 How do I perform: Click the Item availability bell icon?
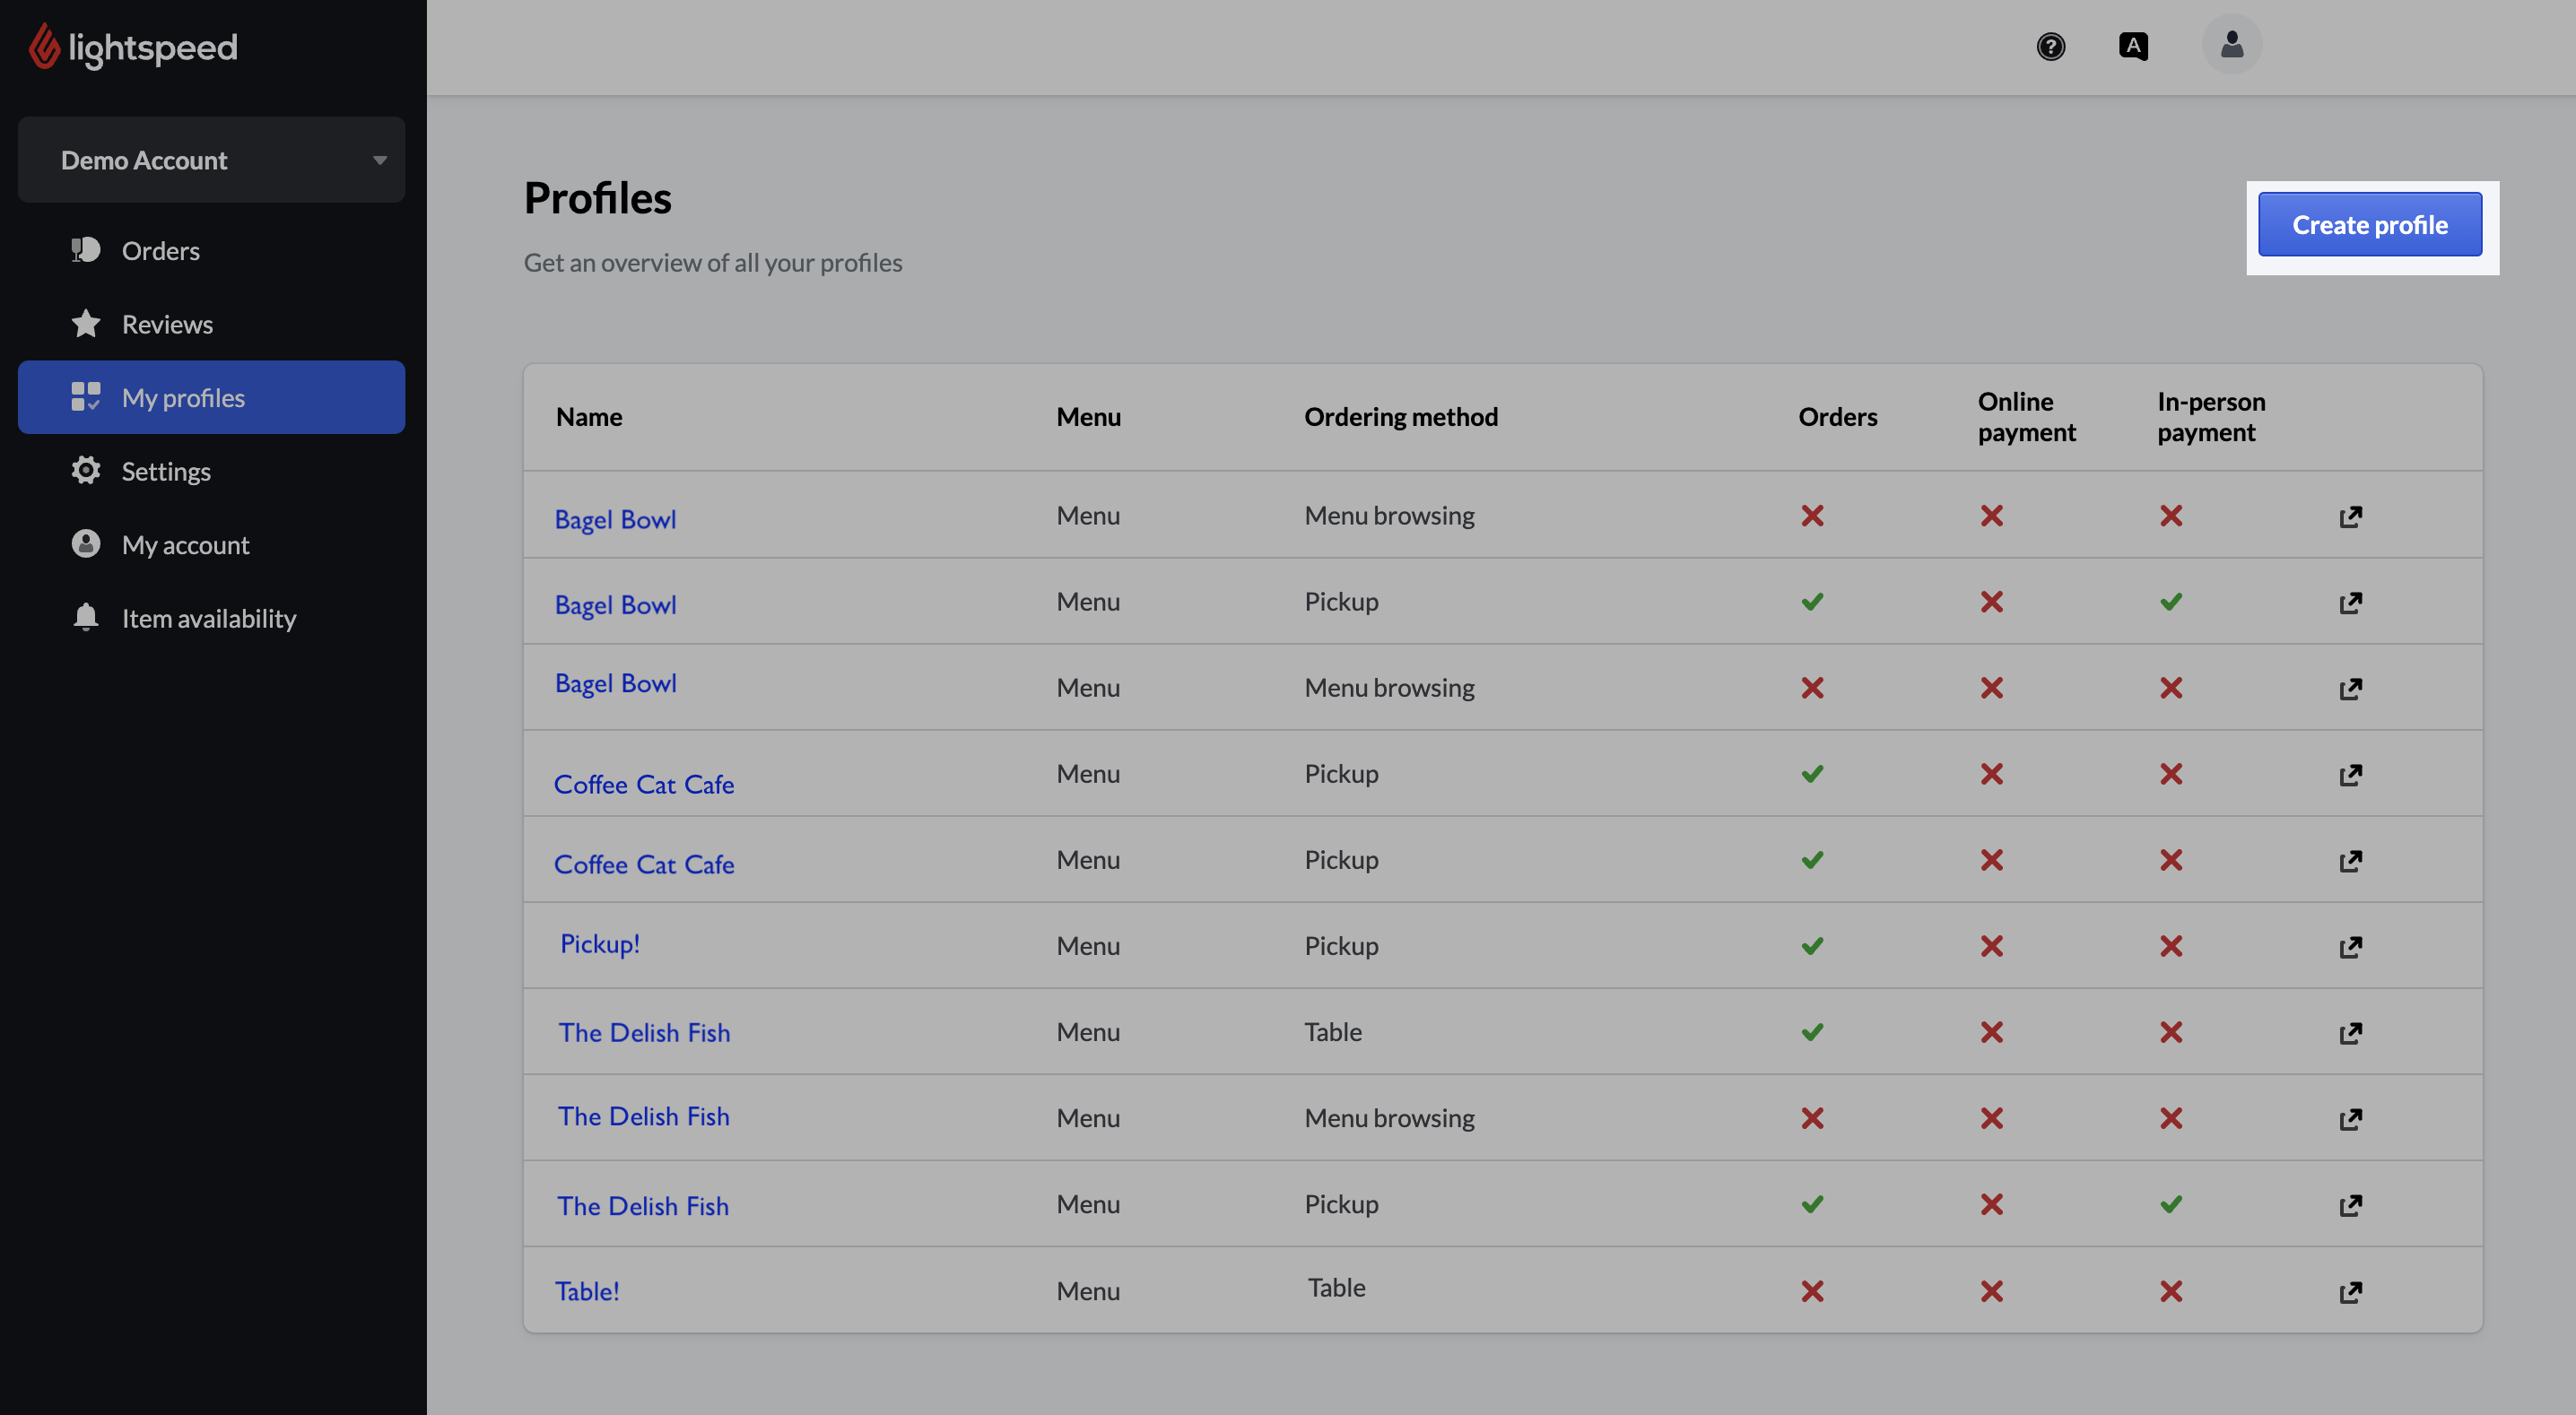(x=86, y=617)
